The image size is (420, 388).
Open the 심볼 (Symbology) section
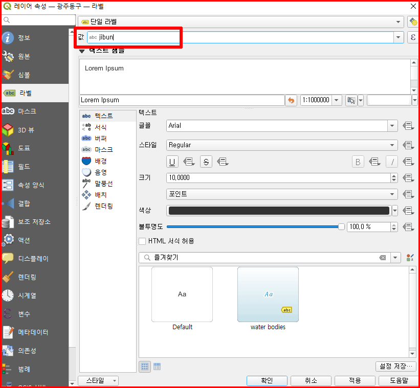tap(35, 75)
